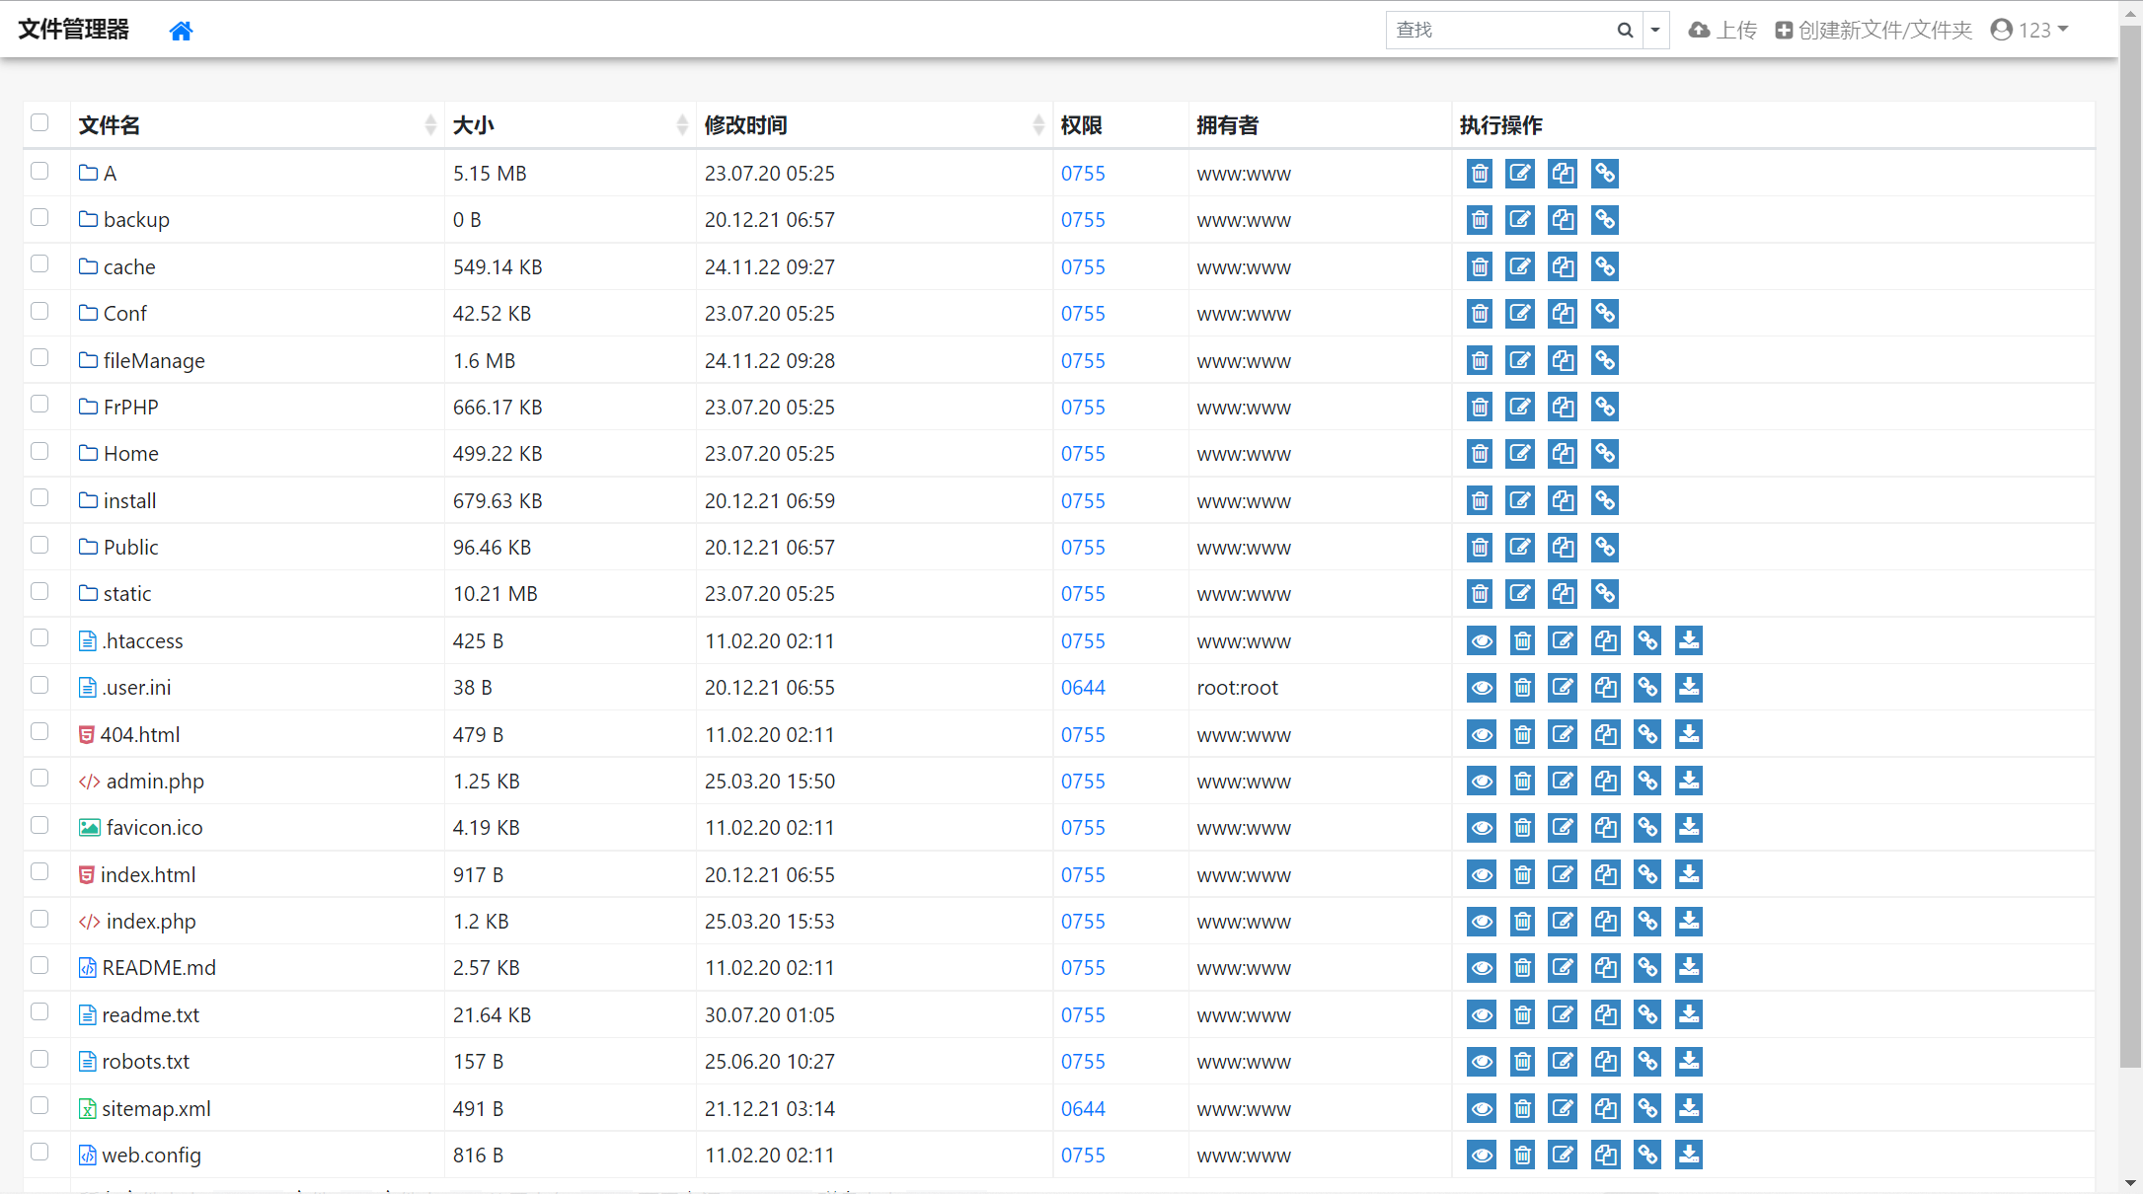Click the search input field
The width and height of the screenshot is (2143, 1194).
(x=1498, y=31)
